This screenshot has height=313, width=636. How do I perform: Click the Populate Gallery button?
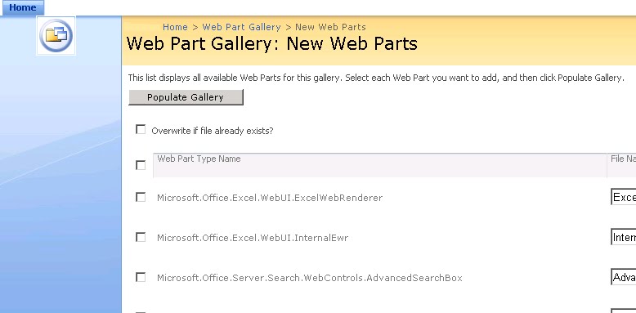click(x=186, y=97)
